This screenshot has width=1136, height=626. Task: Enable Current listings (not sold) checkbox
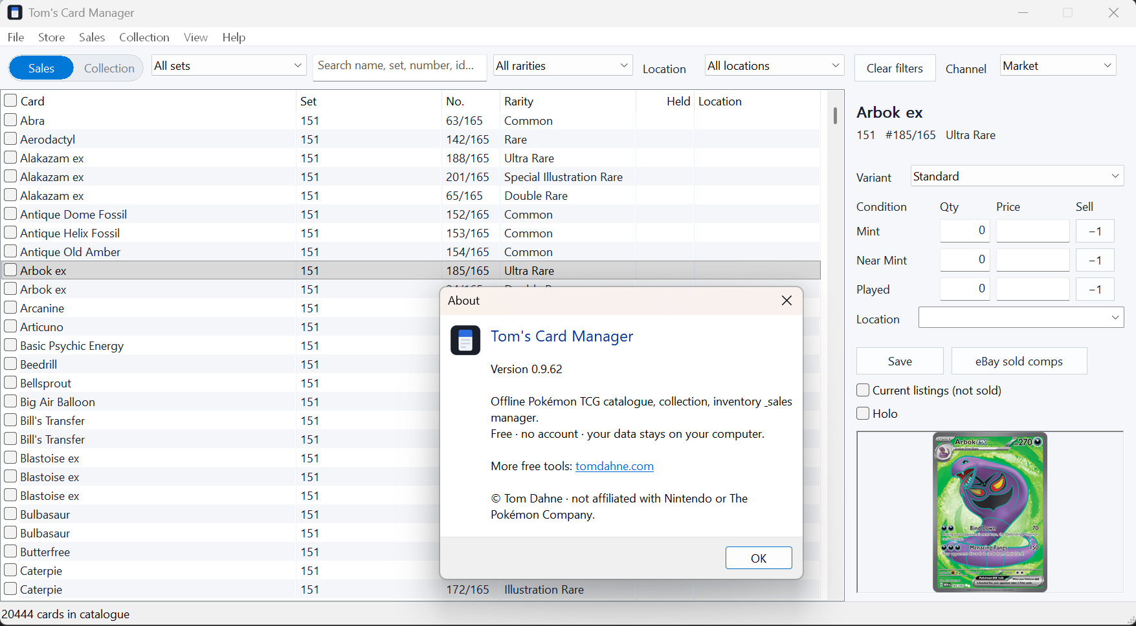[x=863, y=390]
